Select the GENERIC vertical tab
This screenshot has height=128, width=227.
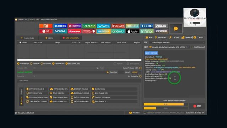tap(22, 91)
